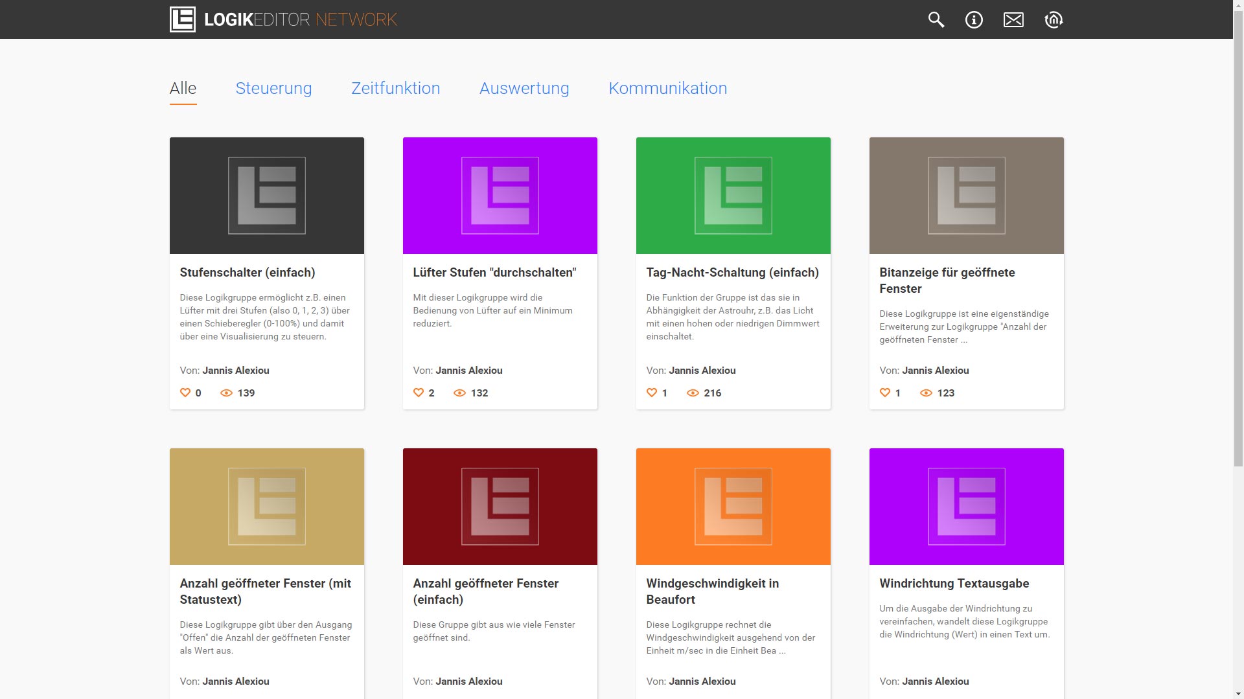
Task: Like the Stufenschalter (einfach) card heart
Action: point(185,393)
